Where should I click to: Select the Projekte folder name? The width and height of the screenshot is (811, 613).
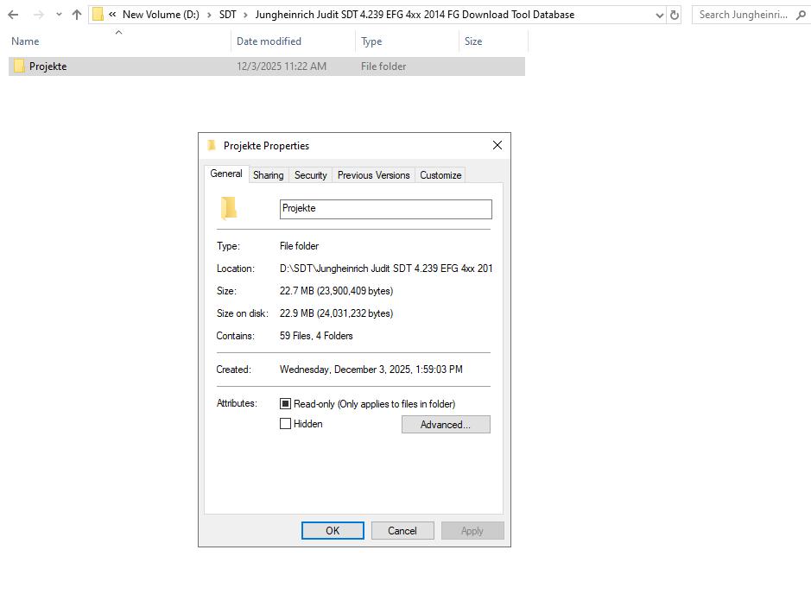point(48,66)
